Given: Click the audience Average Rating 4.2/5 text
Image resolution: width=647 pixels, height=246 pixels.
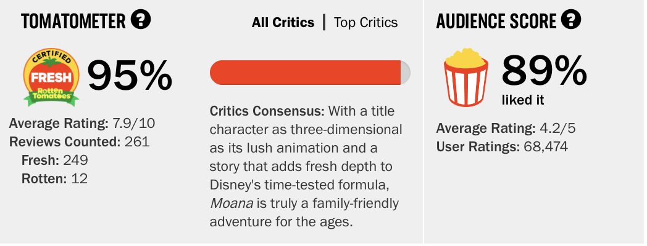Looking at the screenshot, I should [506, 129].
